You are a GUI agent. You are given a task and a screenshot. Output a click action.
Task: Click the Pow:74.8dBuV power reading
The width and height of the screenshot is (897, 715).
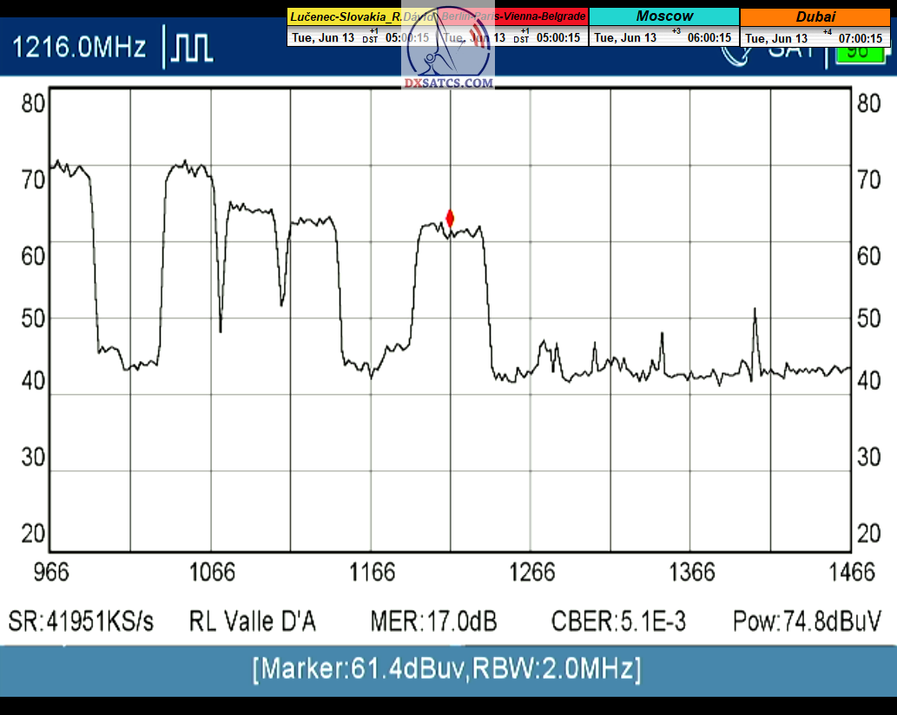pos(808,621)
